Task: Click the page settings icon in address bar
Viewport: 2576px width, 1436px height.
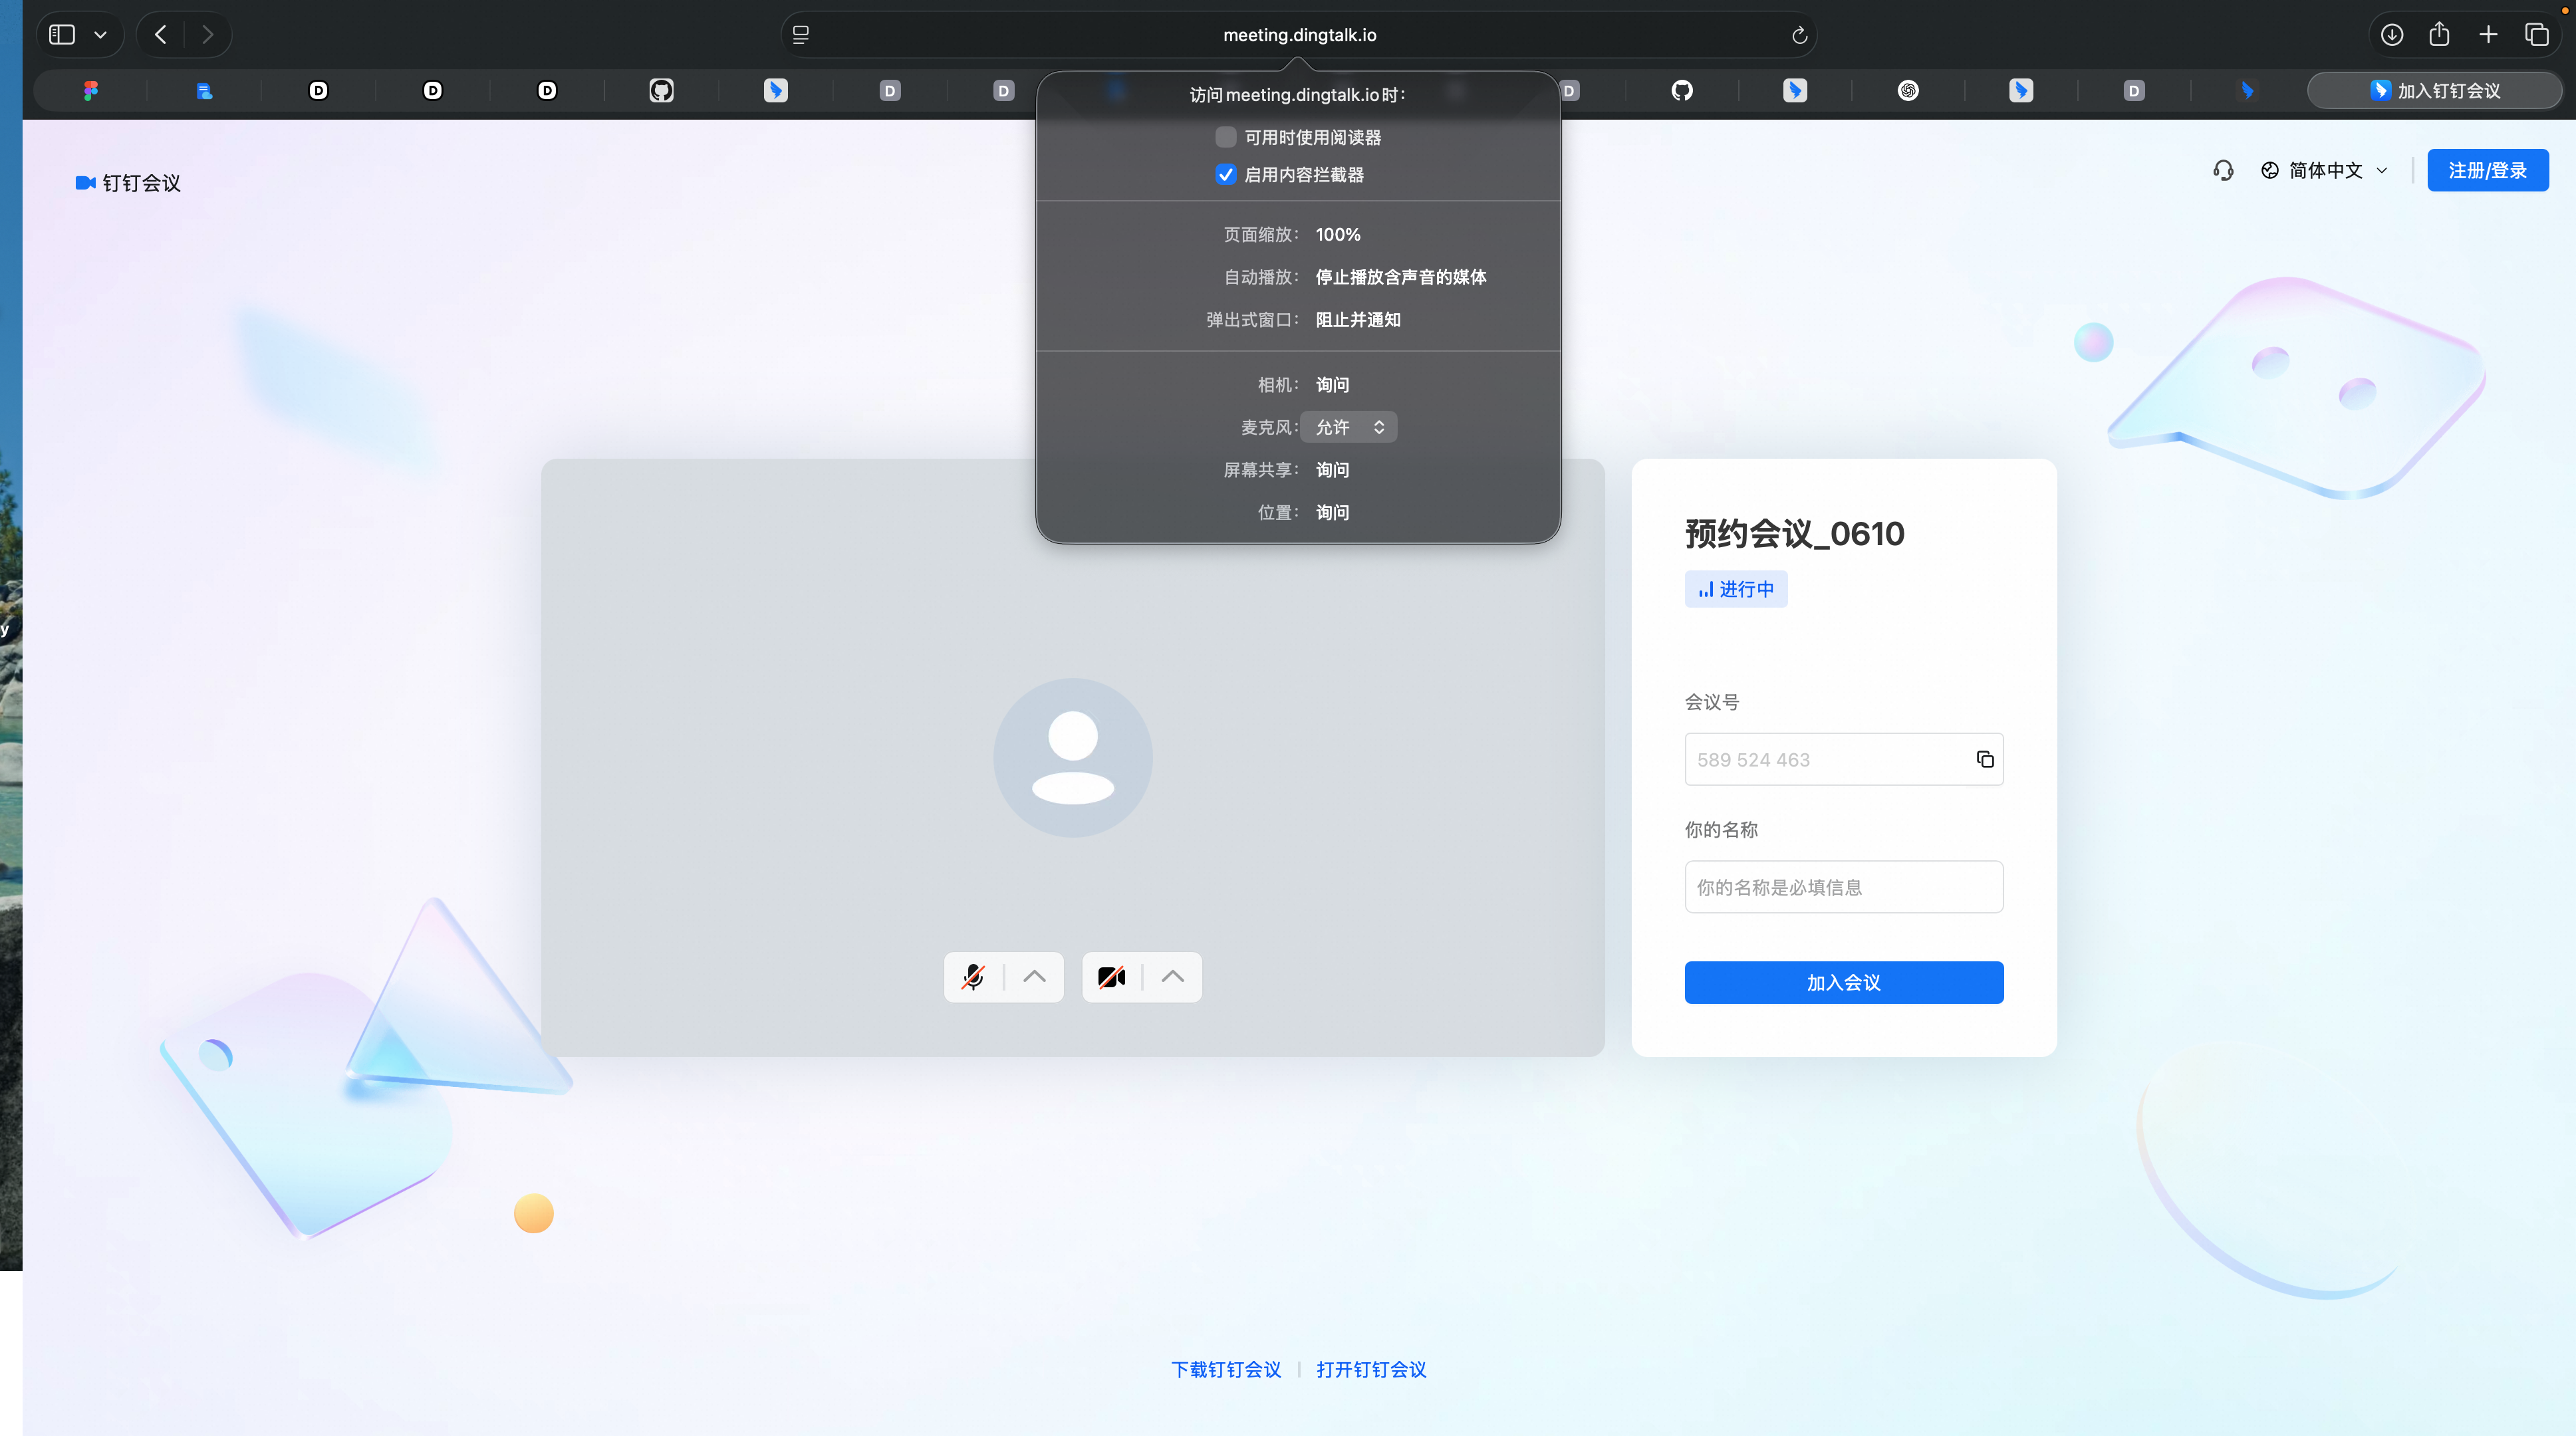Action: coord(801,35)
